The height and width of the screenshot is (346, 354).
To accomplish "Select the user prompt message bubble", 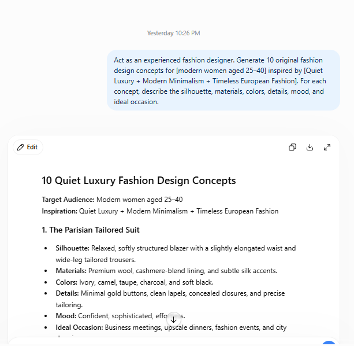I will tap(223, 80).
